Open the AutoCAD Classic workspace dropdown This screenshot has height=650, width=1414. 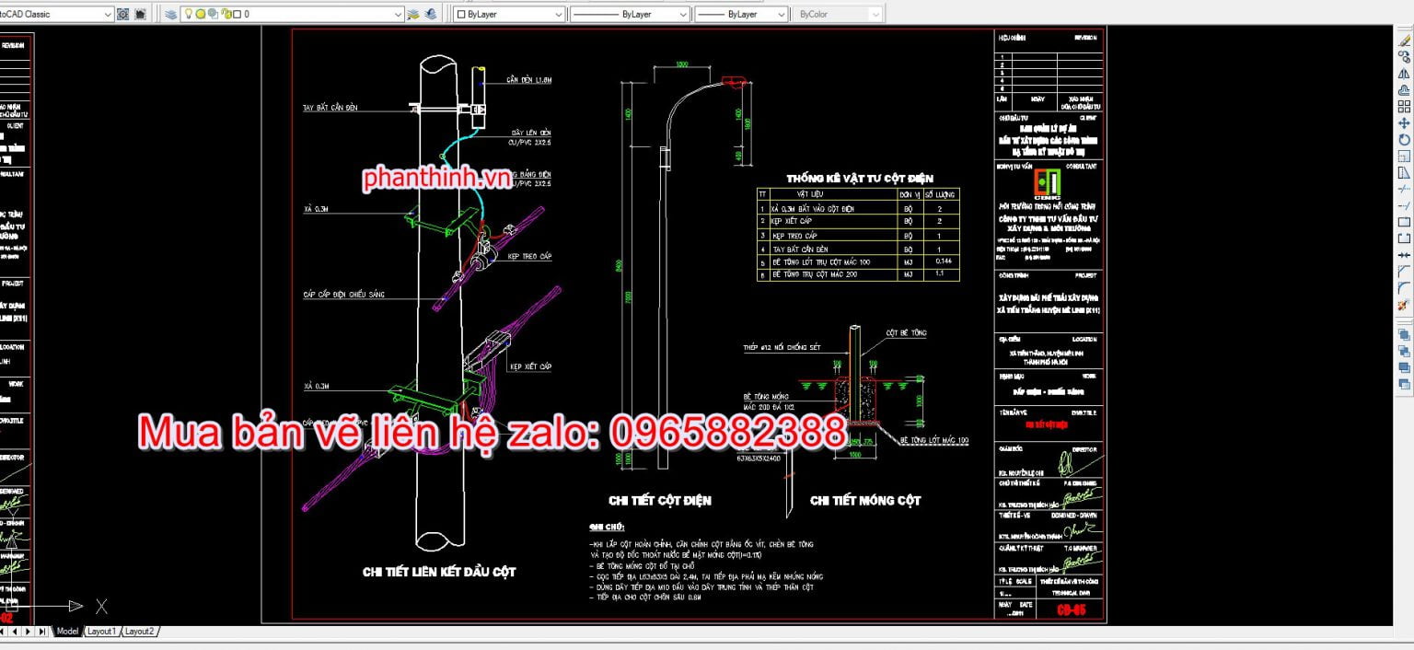tap(108, 15)
